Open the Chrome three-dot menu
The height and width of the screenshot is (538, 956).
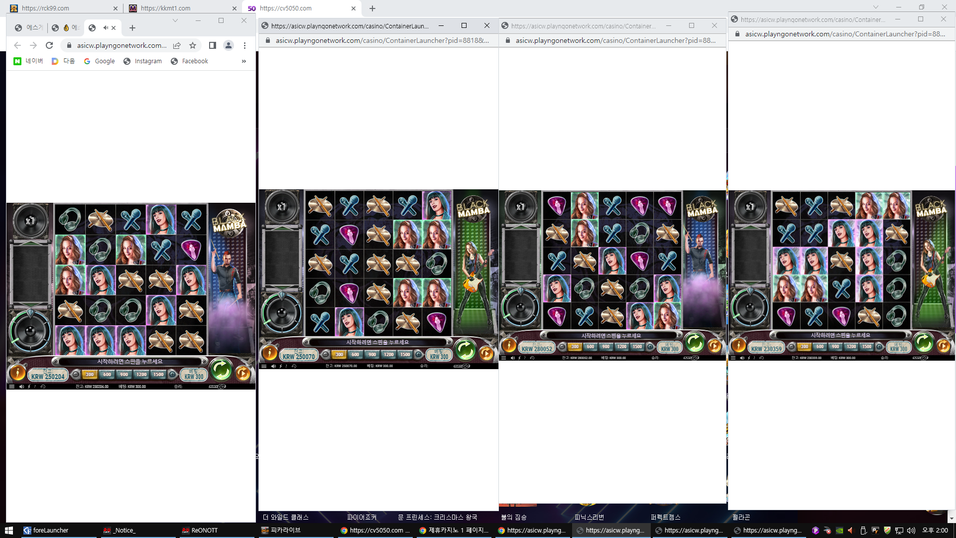coord(244,45)
